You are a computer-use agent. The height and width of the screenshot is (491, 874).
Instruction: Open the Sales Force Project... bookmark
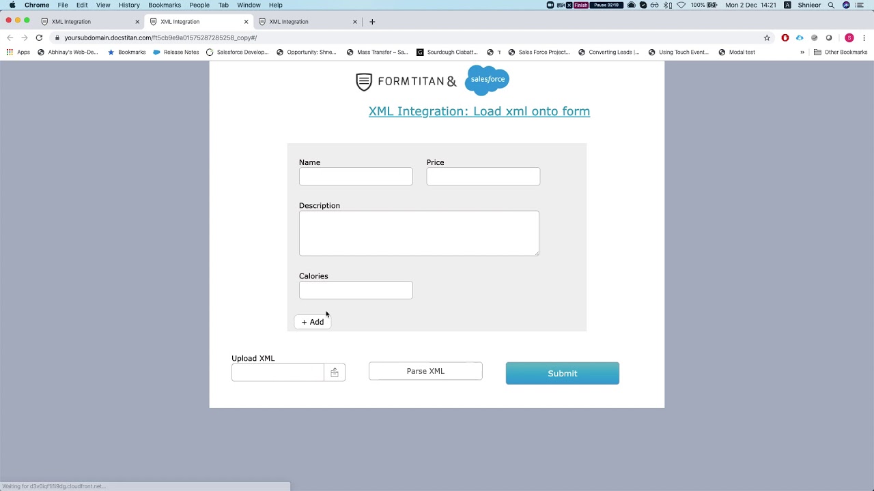pyautogui.click(x=539, y=52)
